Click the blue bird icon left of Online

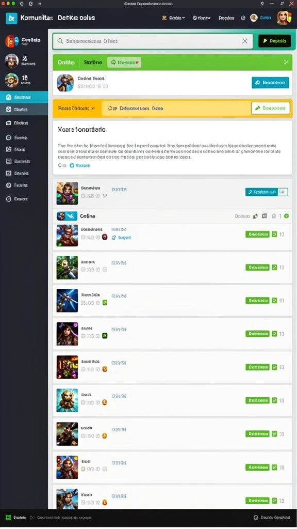[67, 216]
